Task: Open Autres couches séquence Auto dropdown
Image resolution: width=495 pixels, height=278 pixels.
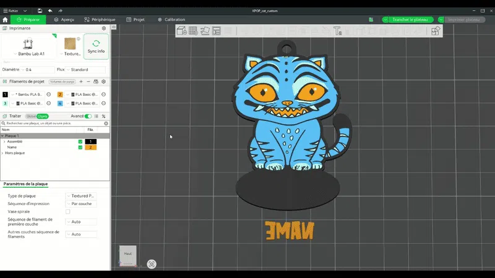Action: point(81,234)
